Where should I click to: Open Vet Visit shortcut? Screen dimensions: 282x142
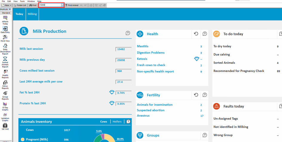(x=5, y=126)
